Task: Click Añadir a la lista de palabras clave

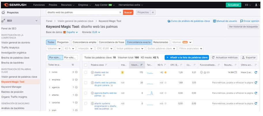Action: coord(187,57)
